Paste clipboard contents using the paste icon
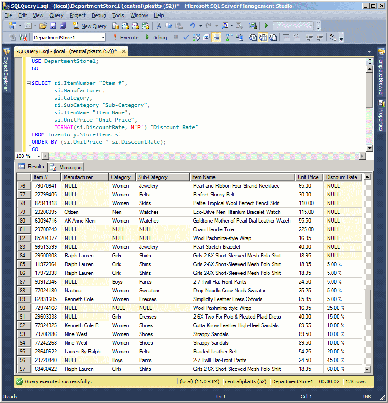This screenshot has height=403, width=388. (179, 27)
